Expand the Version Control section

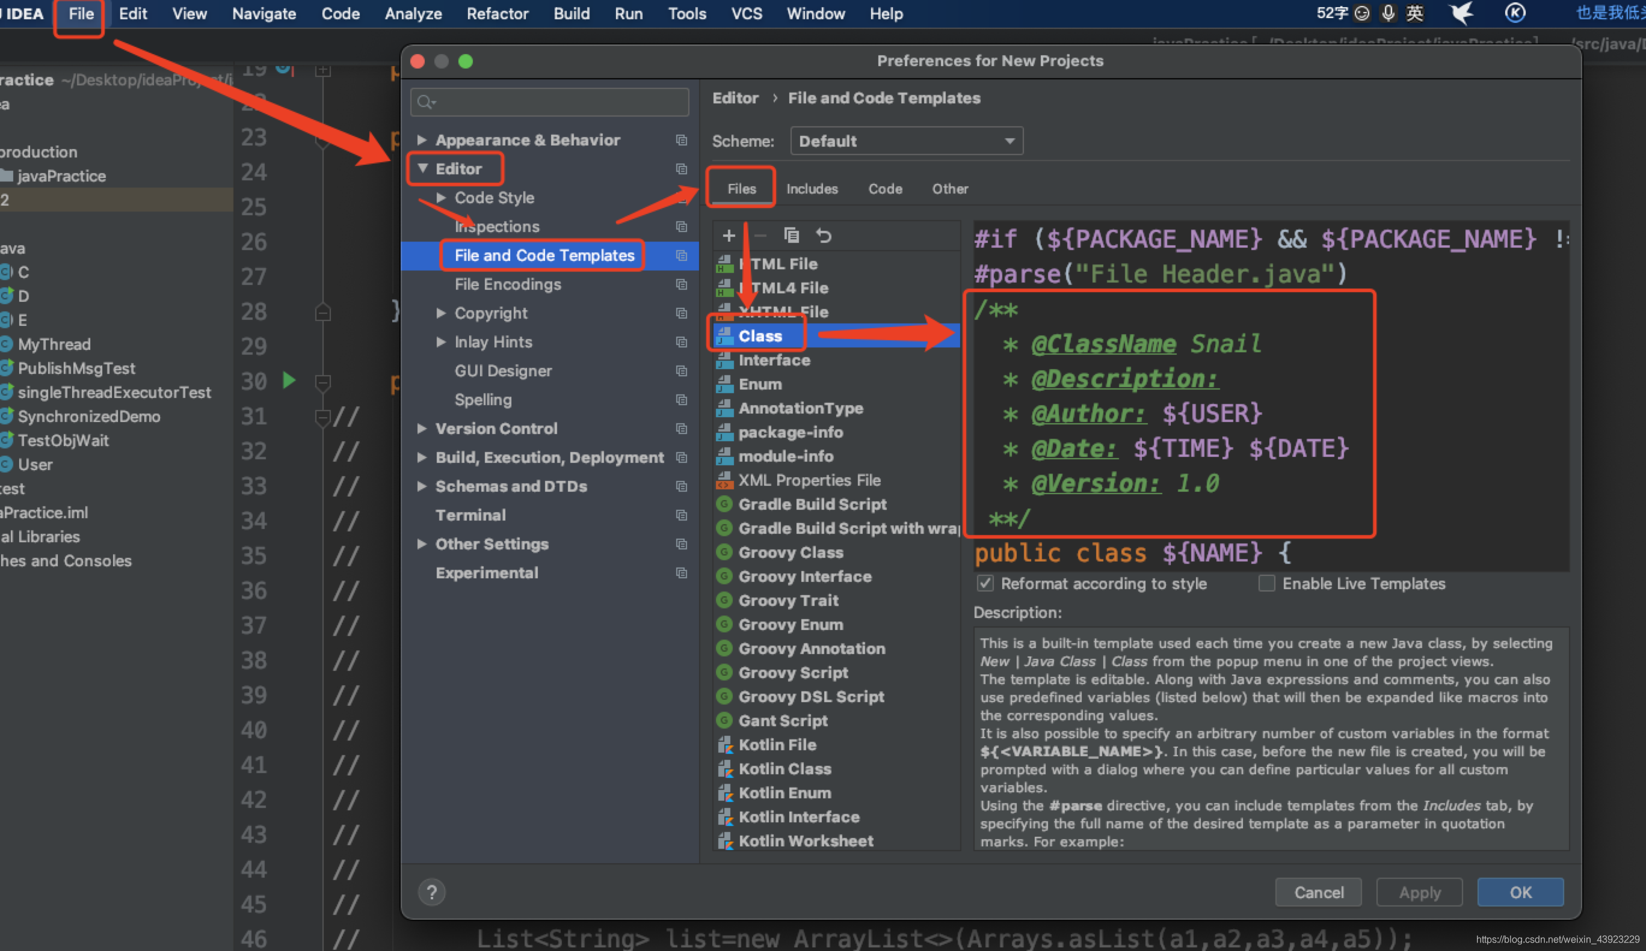[422, 428]
